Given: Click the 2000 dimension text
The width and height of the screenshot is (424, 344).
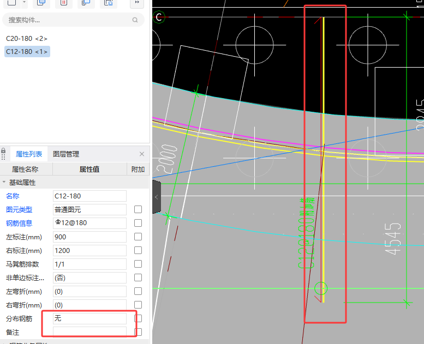Looking at the screenshot, I should pyautogui.click(x=168, y=159).
